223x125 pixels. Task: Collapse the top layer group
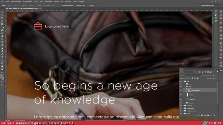pos(183,81)
